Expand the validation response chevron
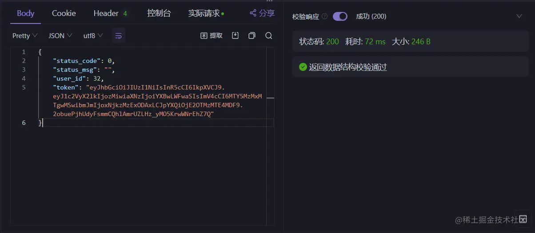This screenshot has width=535, height=233. 519,16
